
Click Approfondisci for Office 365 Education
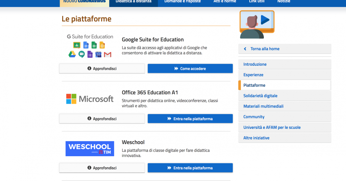[102, 119]
